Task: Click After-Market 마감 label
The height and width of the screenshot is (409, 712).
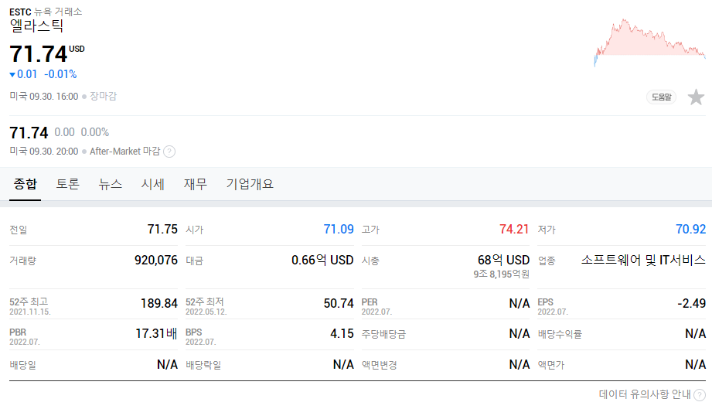Action: (125, 152)
